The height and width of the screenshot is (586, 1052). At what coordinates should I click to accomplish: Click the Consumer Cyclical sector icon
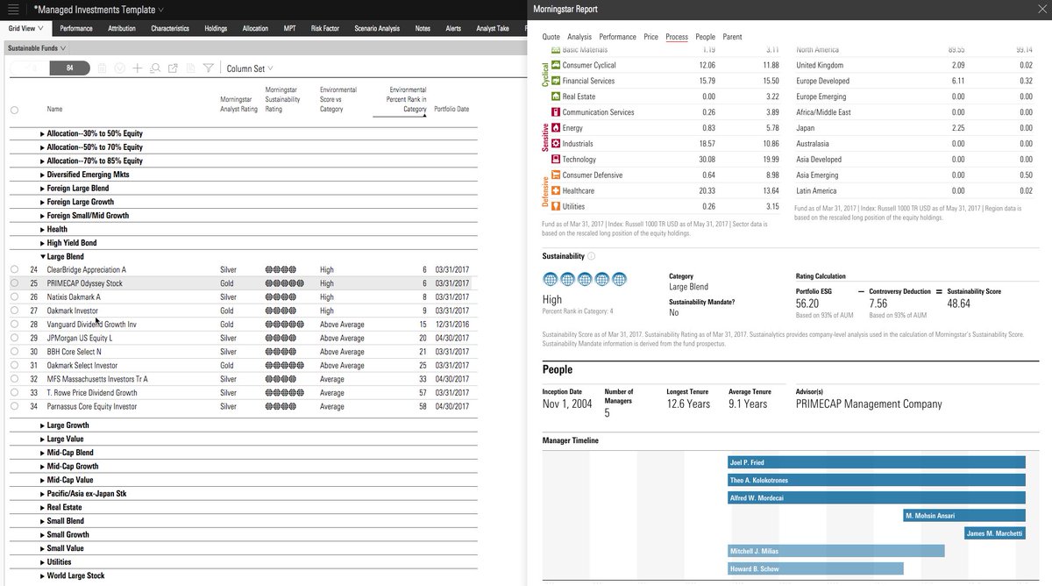(555, 65)
